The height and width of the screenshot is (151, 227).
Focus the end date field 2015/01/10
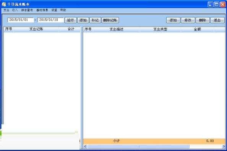click(50, 20)
